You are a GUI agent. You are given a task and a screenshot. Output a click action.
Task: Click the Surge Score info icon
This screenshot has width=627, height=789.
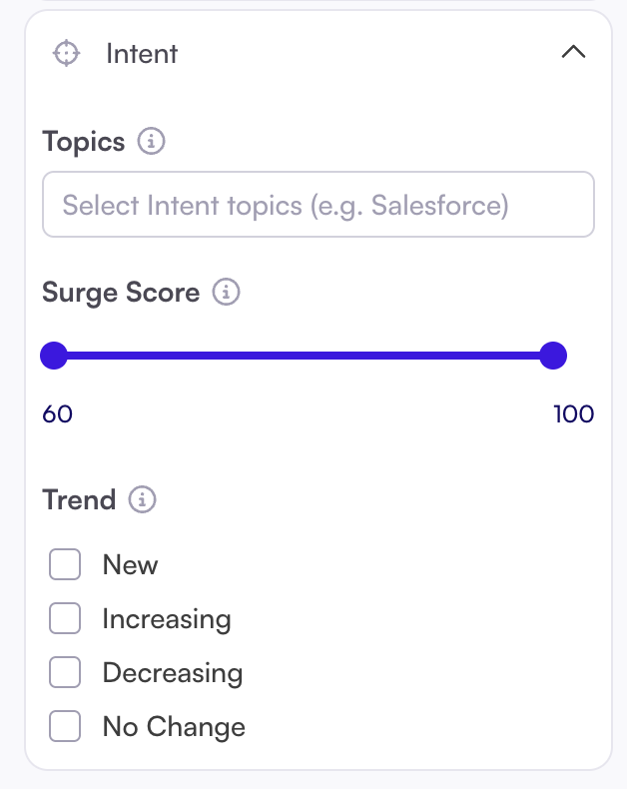coord(227,293)
